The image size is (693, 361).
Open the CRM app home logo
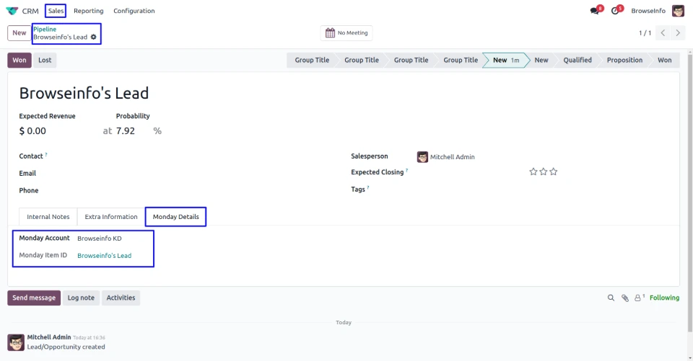(12, 11)
